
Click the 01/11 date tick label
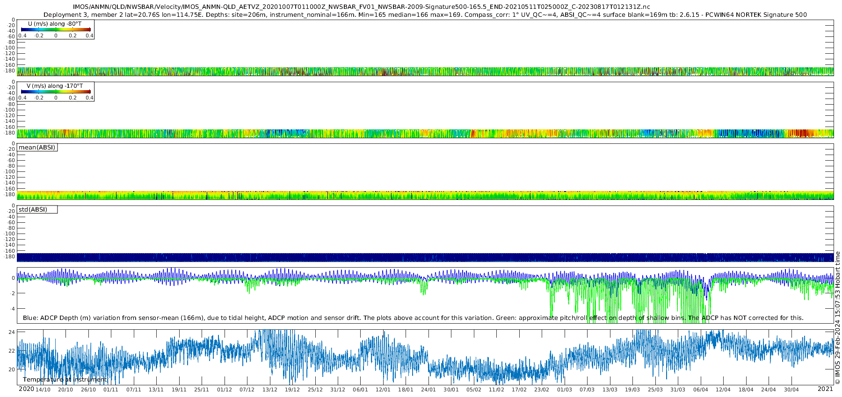pyautogui.click(x=111, y=390)
